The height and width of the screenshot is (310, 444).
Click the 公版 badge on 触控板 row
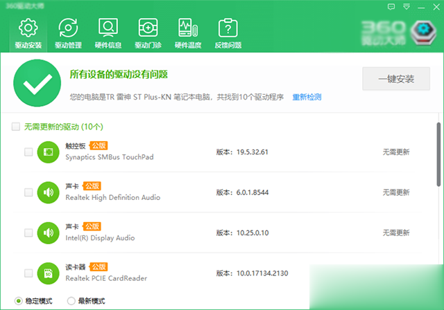(x=99, y=146)
